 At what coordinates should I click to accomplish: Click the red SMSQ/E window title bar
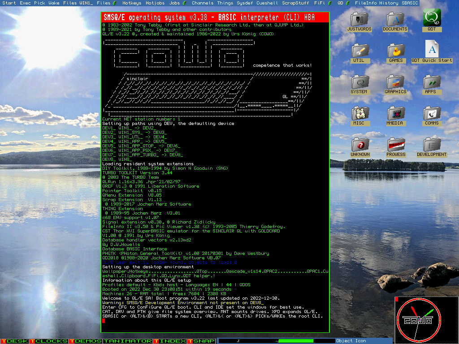pos(215,17)
